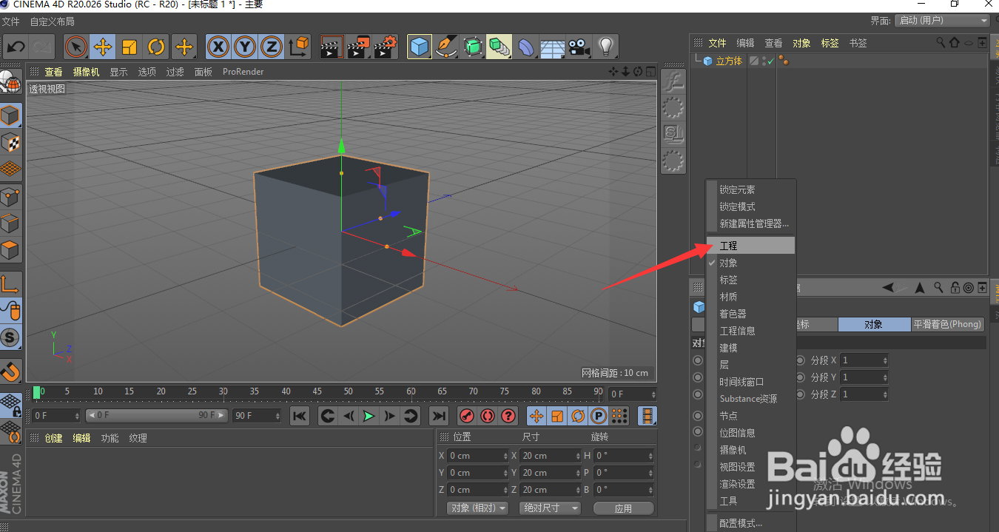Image resolution: width=999 pixels, height=532 pixels.
Task: Open the 标签 menu in Object Manager
Action: (830, 43)
